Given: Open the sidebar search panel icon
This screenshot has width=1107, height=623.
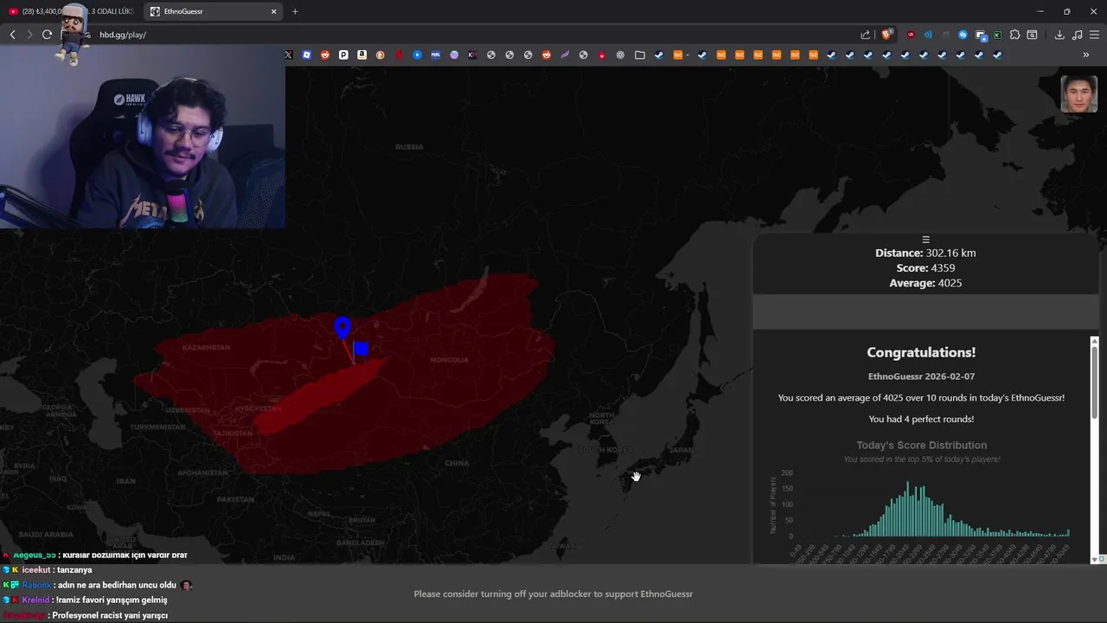Looking at the screenshot, I should point(1032,35).
